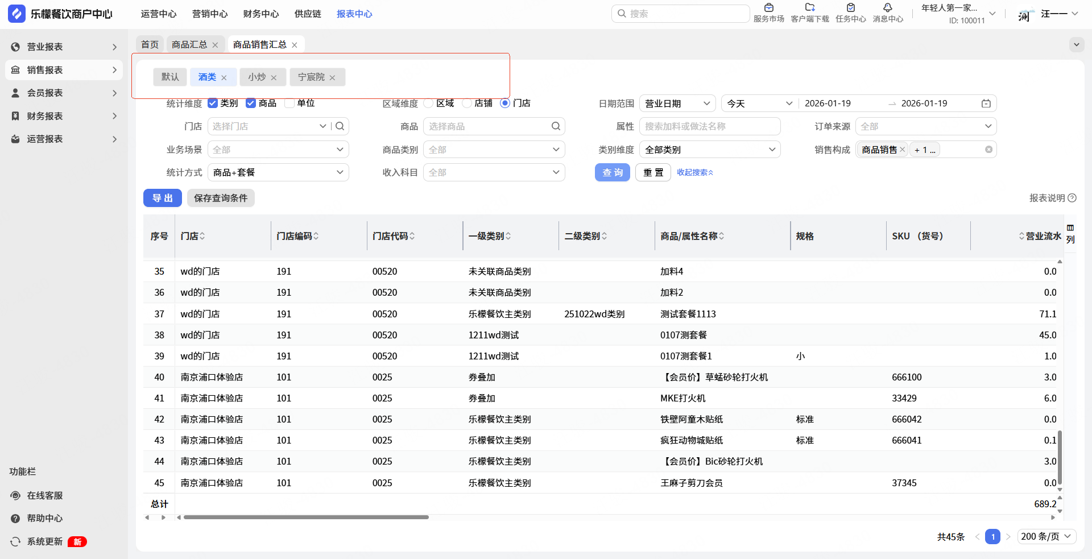This screenshot has width=1092, height=559.
Task: Open the 服务市场 icon in header
Action: pyautogui.click(x=768, y=8)
